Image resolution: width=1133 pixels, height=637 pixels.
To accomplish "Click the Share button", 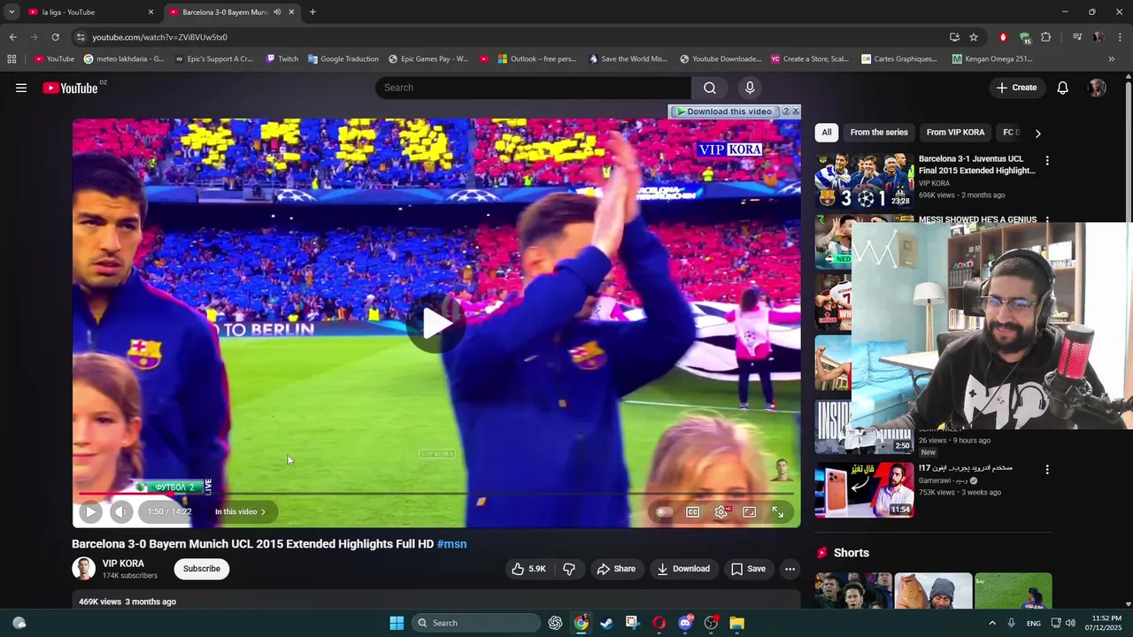I will point(616,569).
